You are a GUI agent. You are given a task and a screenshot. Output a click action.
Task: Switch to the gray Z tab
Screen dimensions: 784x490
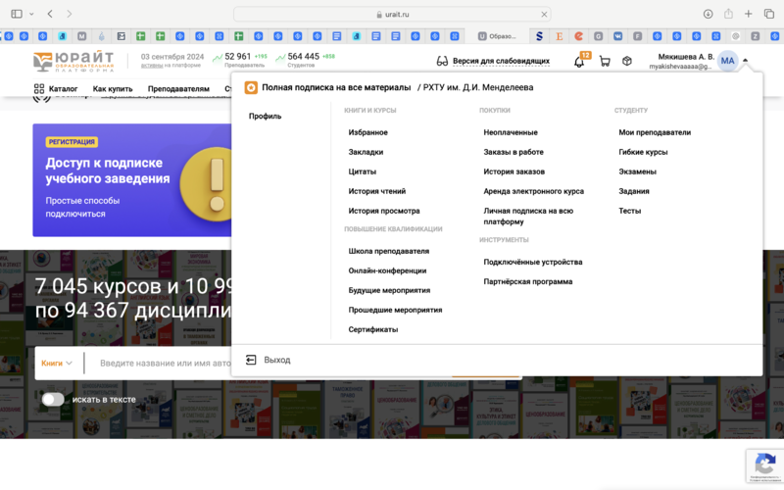755,36
